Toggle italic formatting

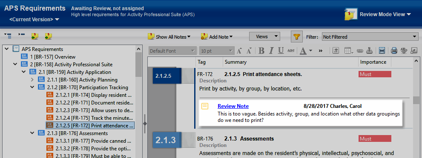tap(271, 51)
